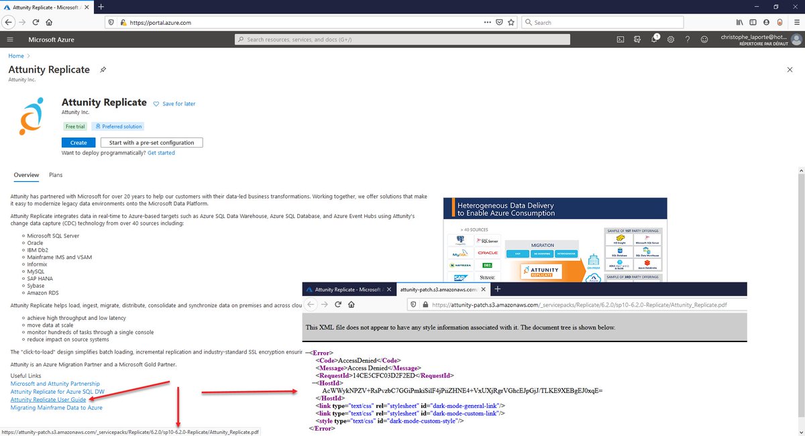The image size is (805, 436).
Task: Go home in inset window
Action: (x=352, y=305)
